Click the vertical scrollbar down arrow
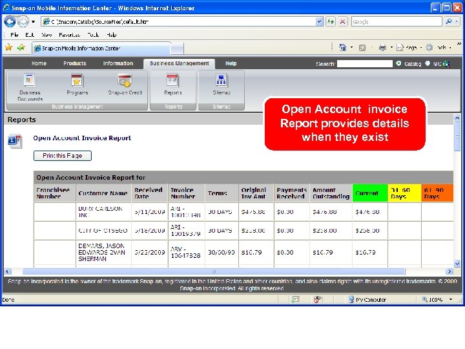The image size is (465, 349). 457,263
